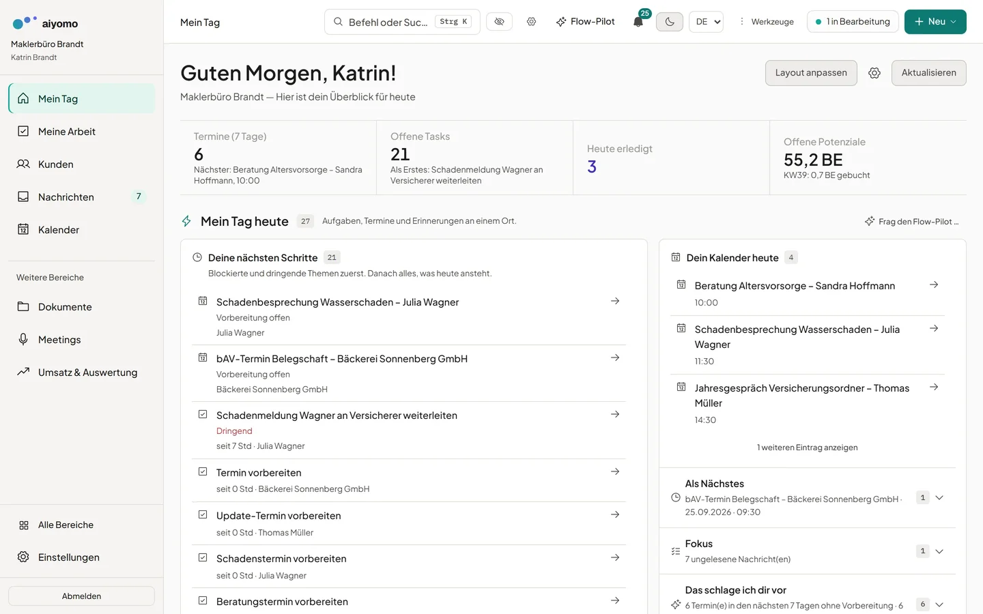Open arrow for Schadenbesprechung calendar entry 11:30
Screen dimensions: 983x614
(x=934, y=328)
